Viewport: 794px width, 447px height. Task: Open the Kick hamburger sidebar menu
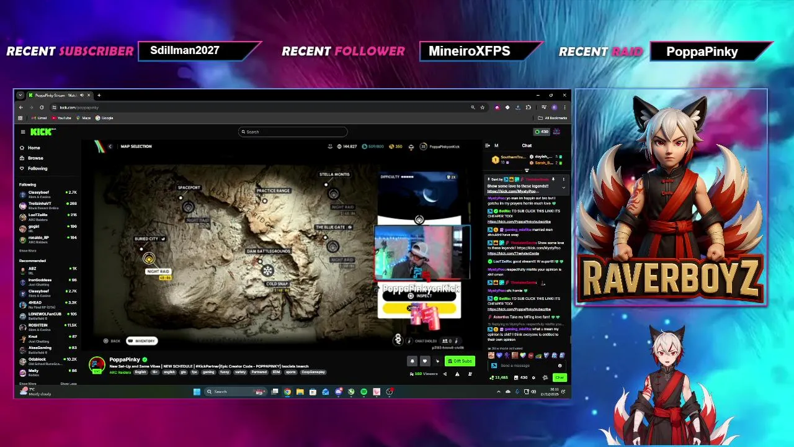[23, 132]
